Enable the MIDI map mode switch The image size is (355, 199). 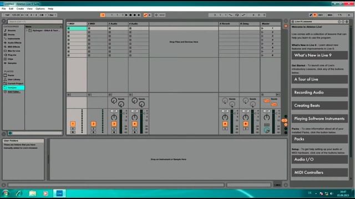click(x=330, y=15)
